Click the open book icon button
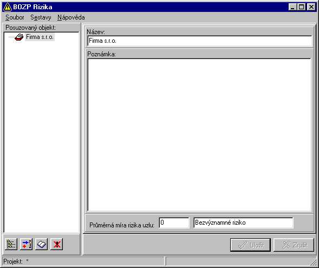Viewport: 319px width, 268px height. [41, 244]
